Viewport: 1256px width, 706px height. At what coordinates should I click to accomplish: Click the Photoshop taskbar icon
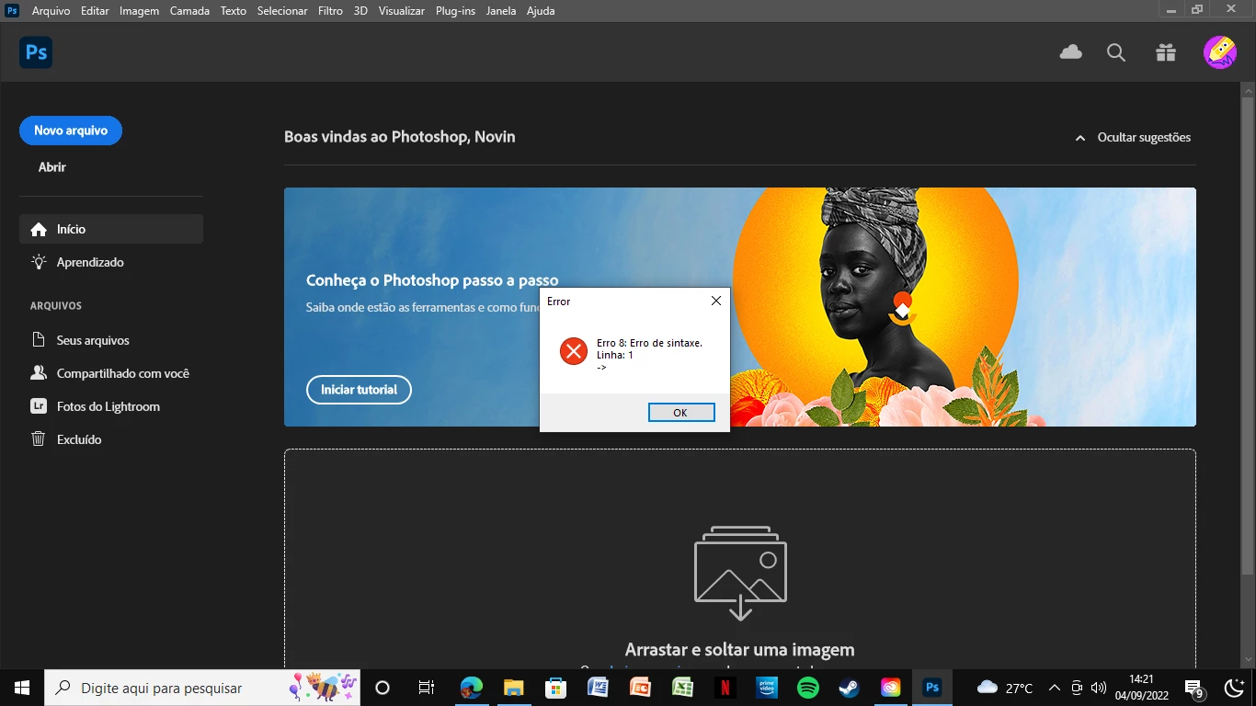tap(932, 688)
